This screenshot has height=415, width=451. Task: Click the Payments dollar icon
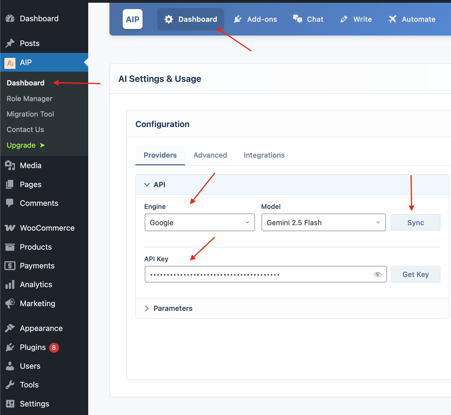[x=10, y=266]
